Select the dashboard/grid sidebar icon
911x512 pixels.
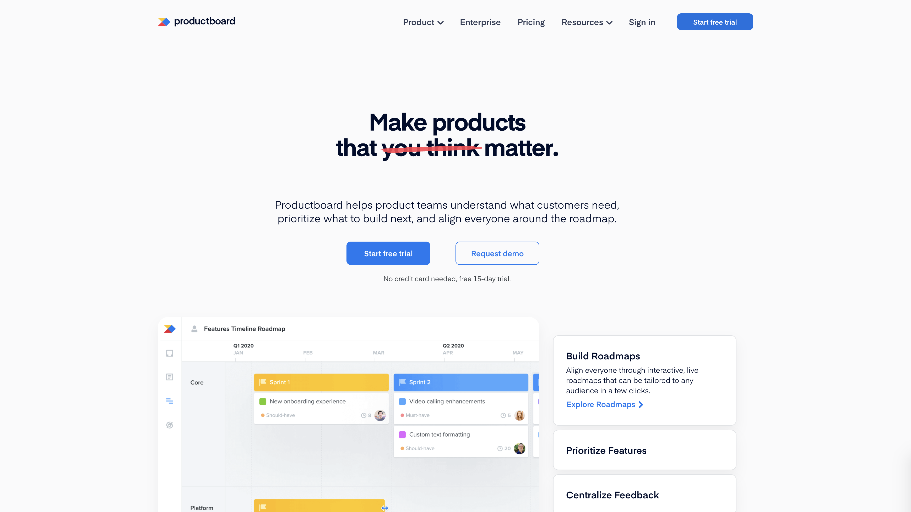[169, 377]
